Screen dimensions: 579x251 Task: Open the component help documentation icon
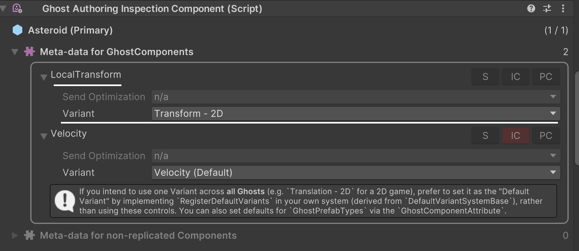tap(531, 8)
